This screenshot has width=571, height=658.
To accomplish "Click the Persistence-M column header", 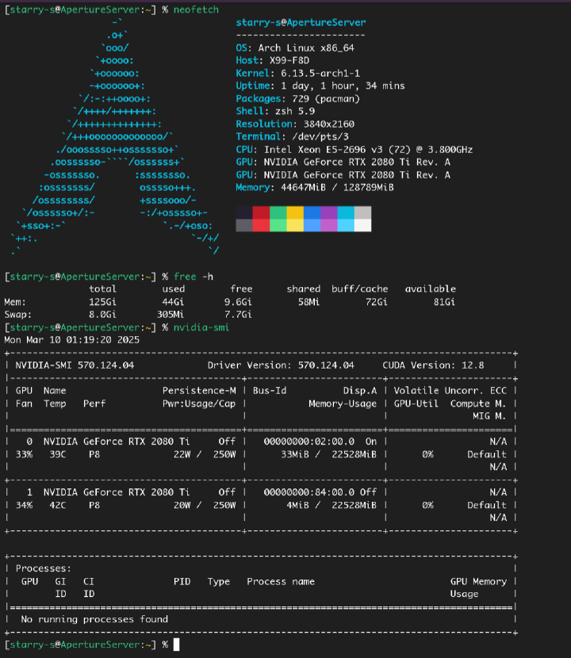I will point(199,391).
